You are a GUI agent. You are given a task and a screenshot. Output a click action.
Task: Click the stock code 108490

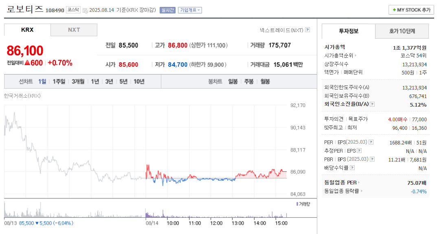coord(55,10)
